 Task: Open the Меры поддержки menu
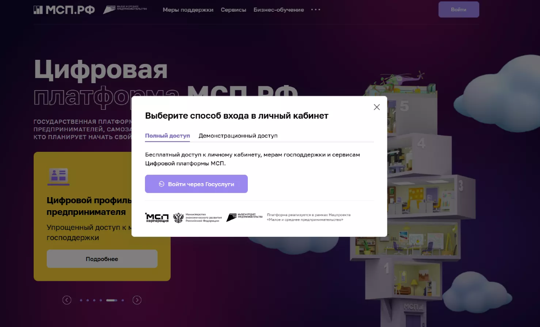tap(188, 10)
